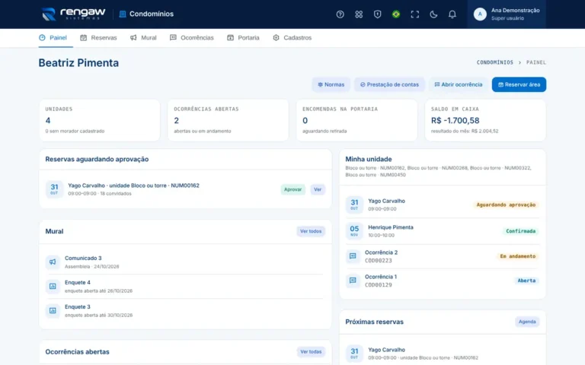Open Enquete 3 entry
This screenshot has height=365, width=585.
(185, 310)
